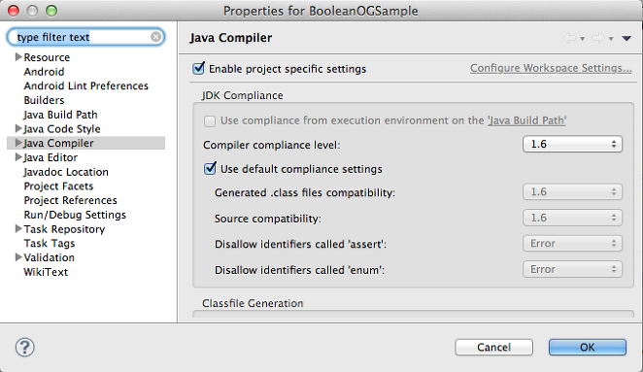Expand the Java Code Style tree node

(x=18, y=128)
